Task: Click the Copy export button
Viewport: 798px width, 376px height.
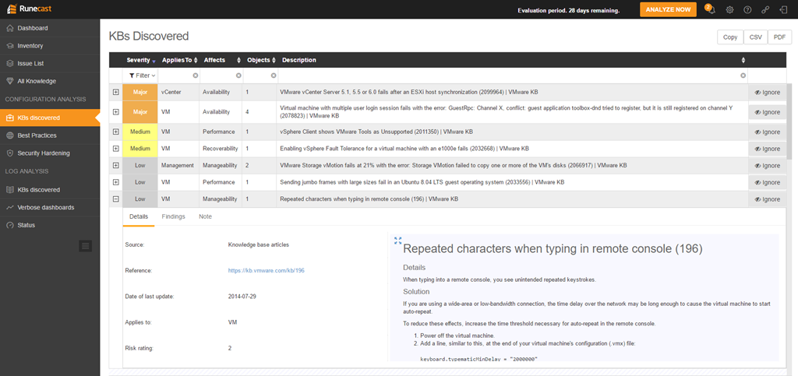Action: click(730, 37)
